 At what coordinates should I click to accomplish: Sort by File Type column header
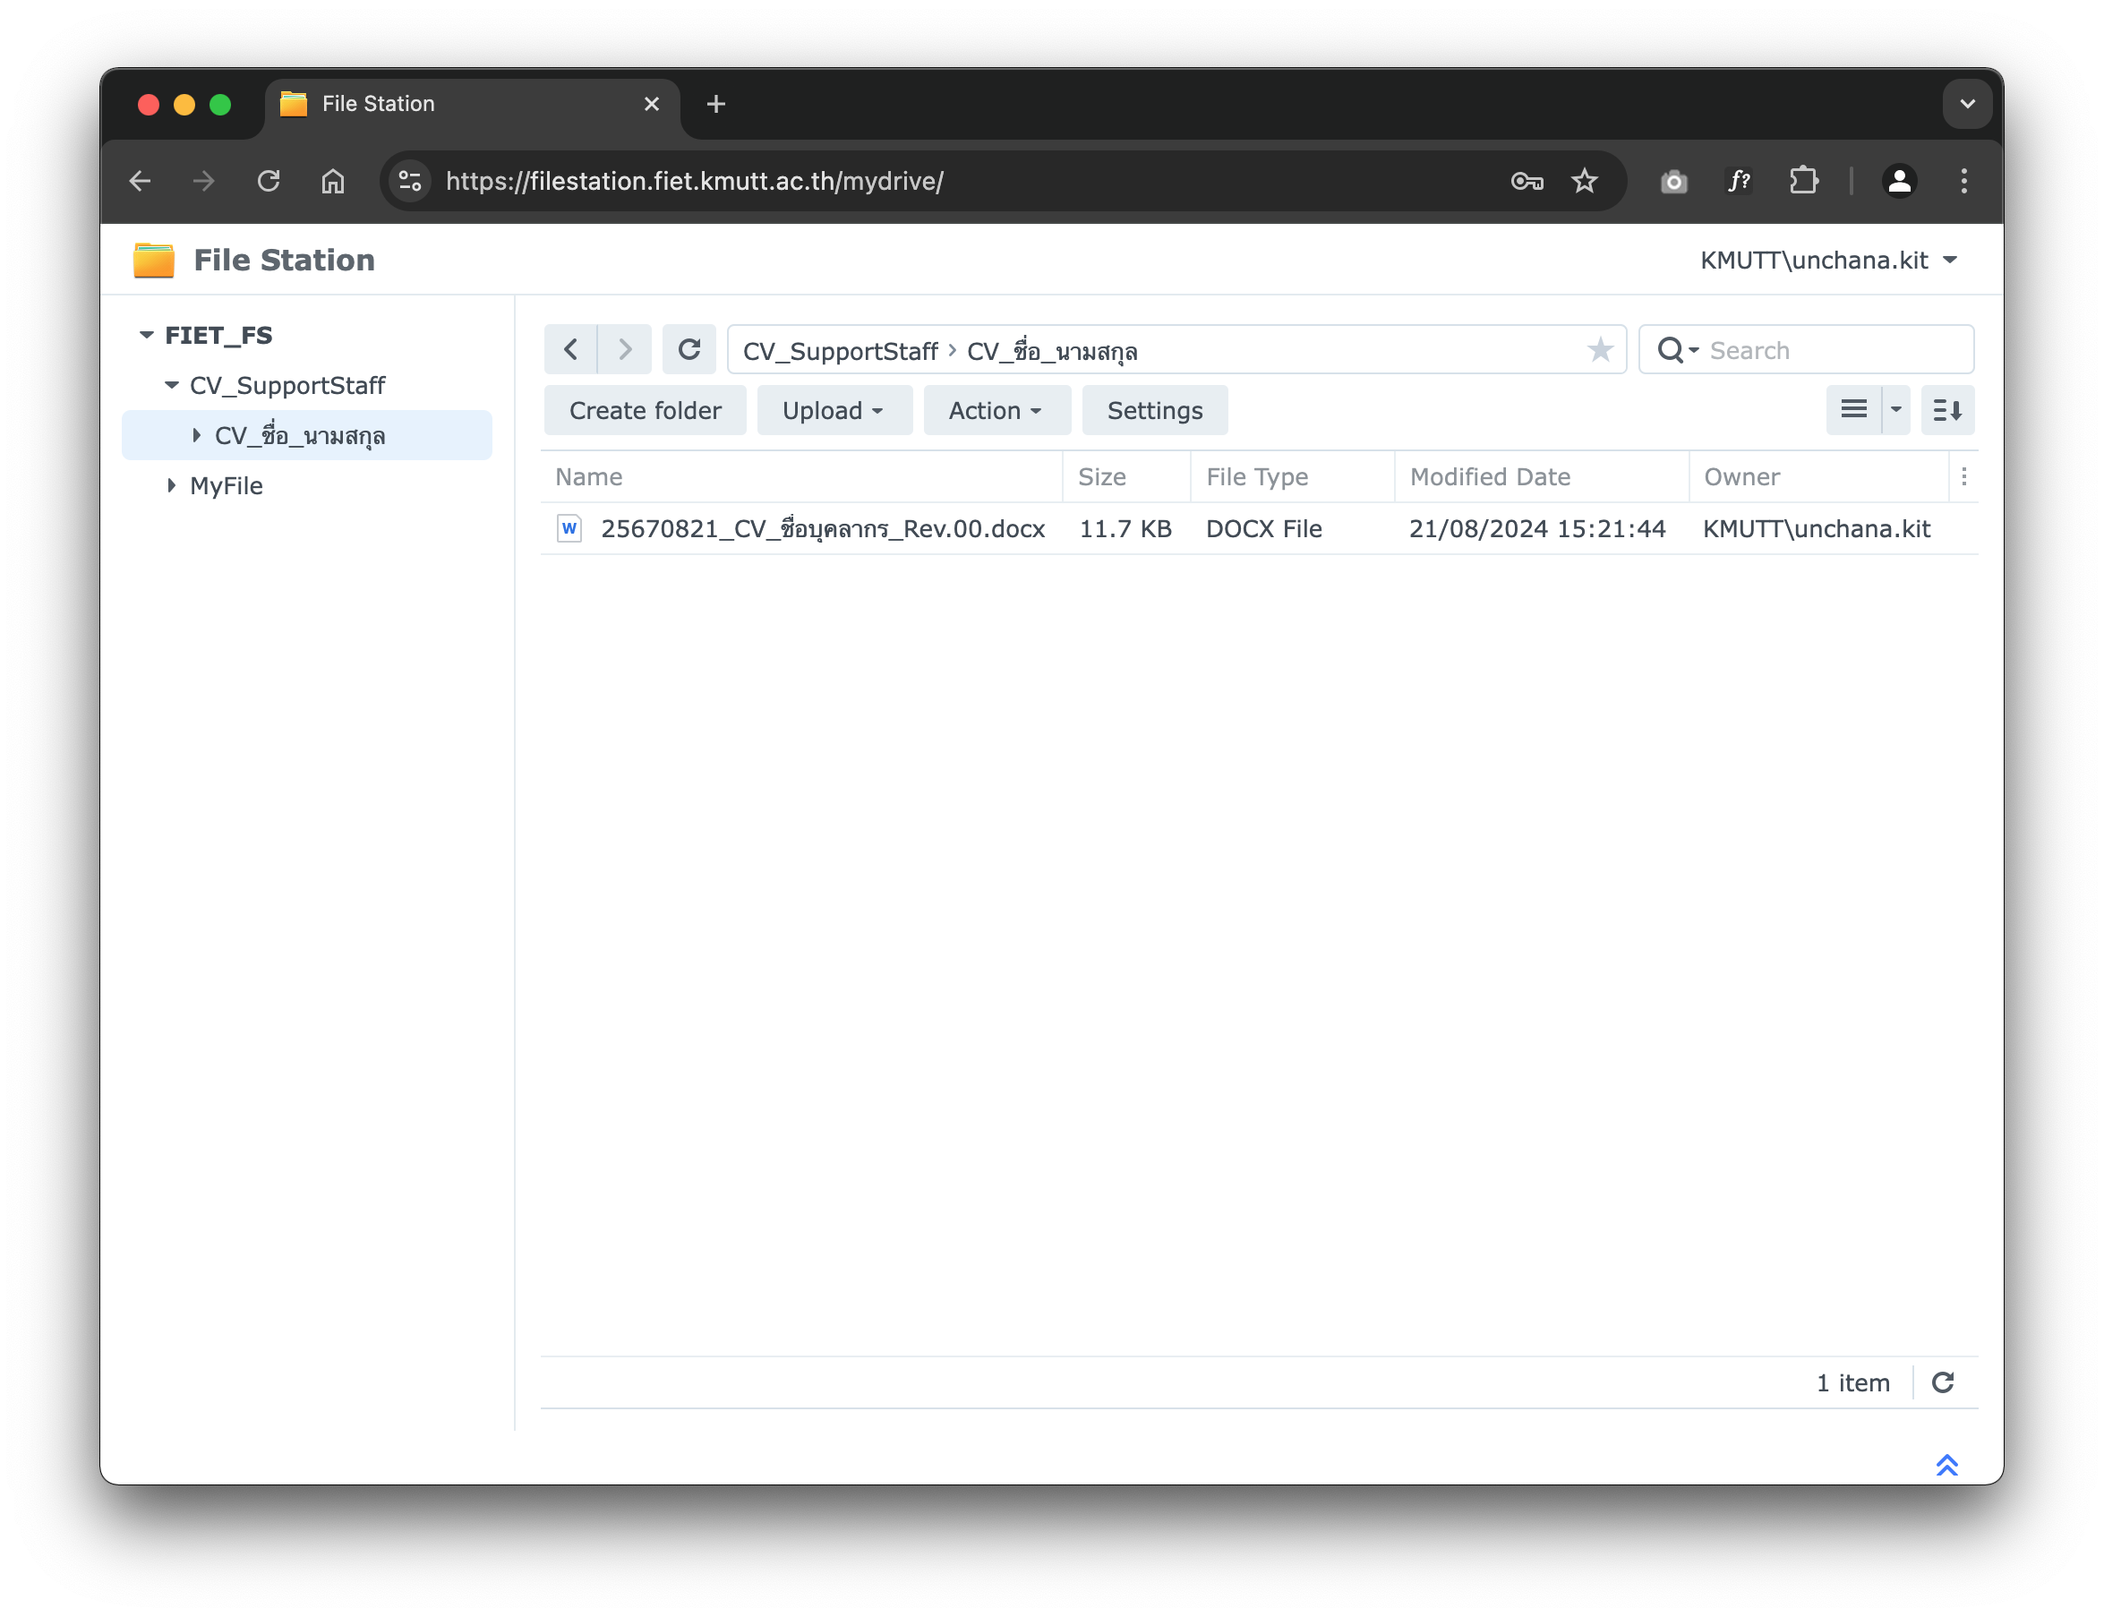[1292, 476]
